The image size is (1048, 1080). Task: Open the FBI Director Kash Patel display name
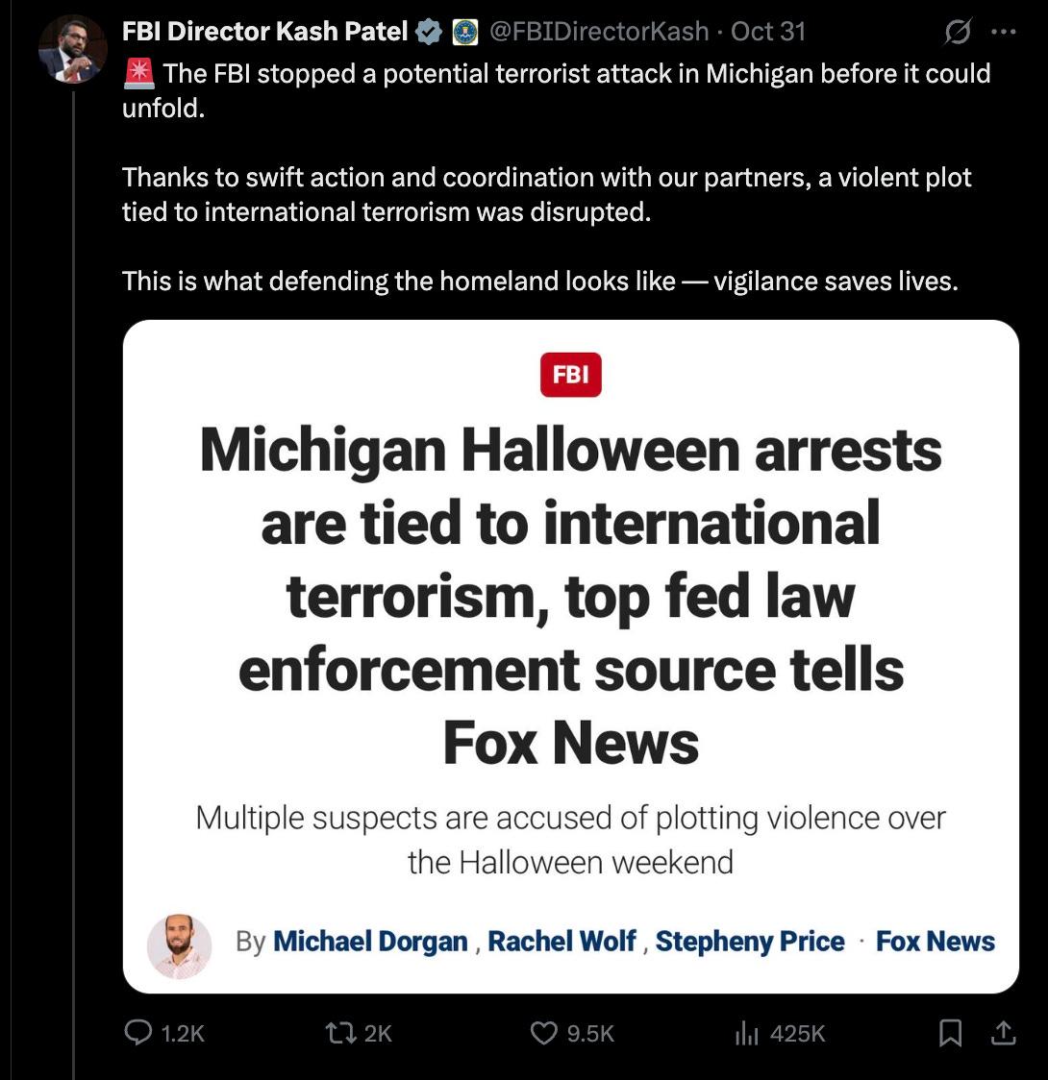point(265,32)
